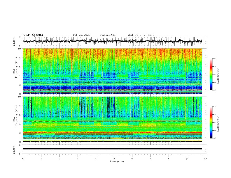The height and width of the screenshot is (178, 231).
Task: Click the time axis tick label "10"
Action: (x=205, y=159)
